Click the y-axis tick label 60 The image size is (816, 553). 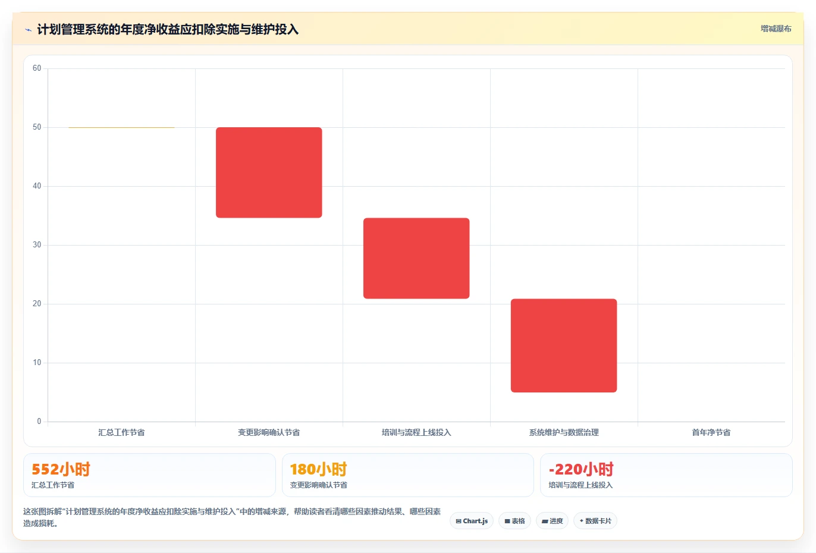[x=37, y=68]
